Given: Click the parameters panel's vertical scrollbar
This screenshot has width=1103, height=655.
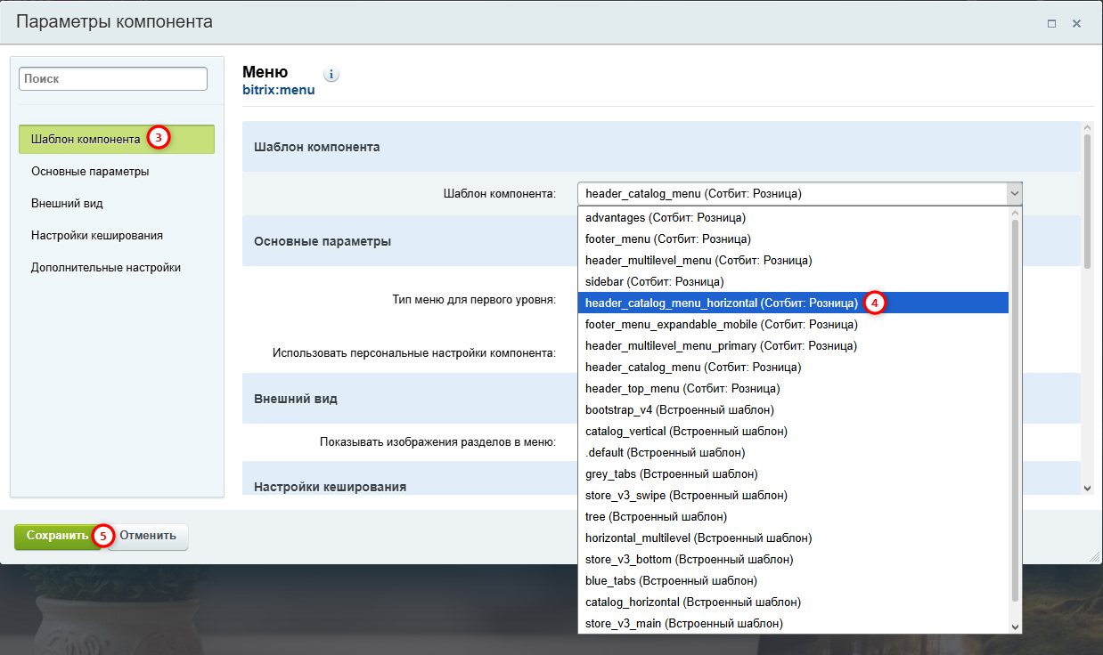Looking at the screenshot, I should tap(1087, 200).
